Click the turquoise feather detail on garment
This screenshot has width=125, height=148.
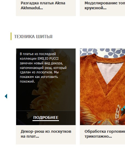point(123,109)
